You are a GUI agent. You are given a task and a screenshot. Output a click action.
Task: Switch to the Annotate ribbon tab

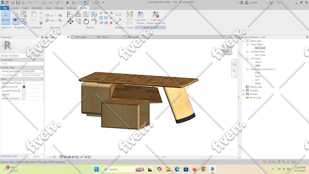tap(37, 8)
